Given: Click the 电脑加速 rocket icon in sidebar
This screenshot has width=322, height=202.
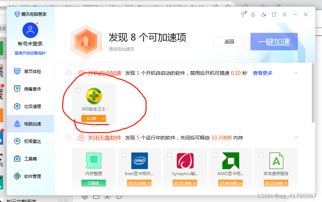Looking at the screenshot, I should [17, 124].
